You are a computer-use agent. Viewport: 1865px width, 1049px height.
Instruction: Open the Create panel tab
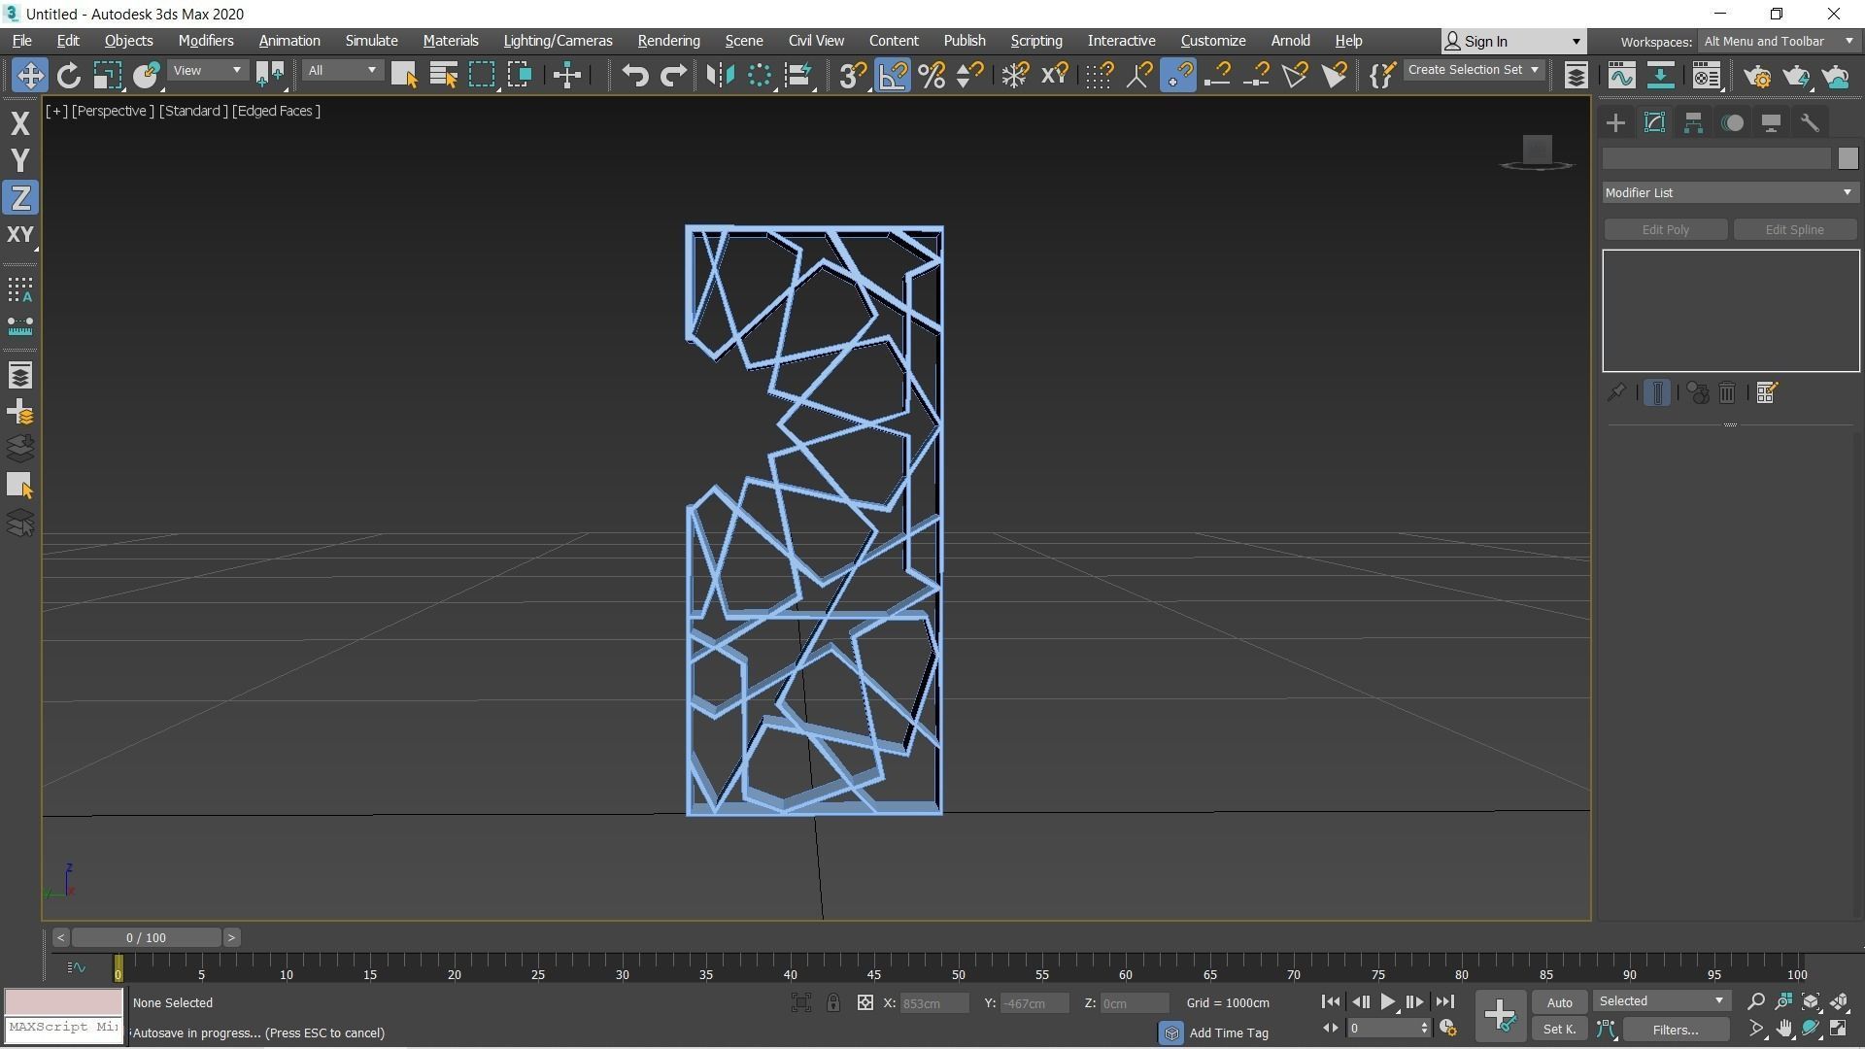1615,122
